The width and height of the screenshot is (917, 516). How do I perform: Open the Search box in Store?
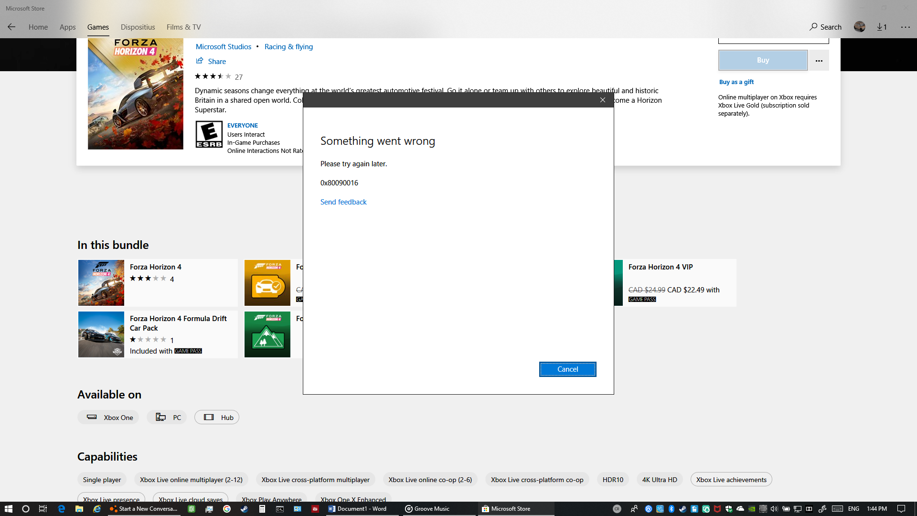(x=825, y=27)
